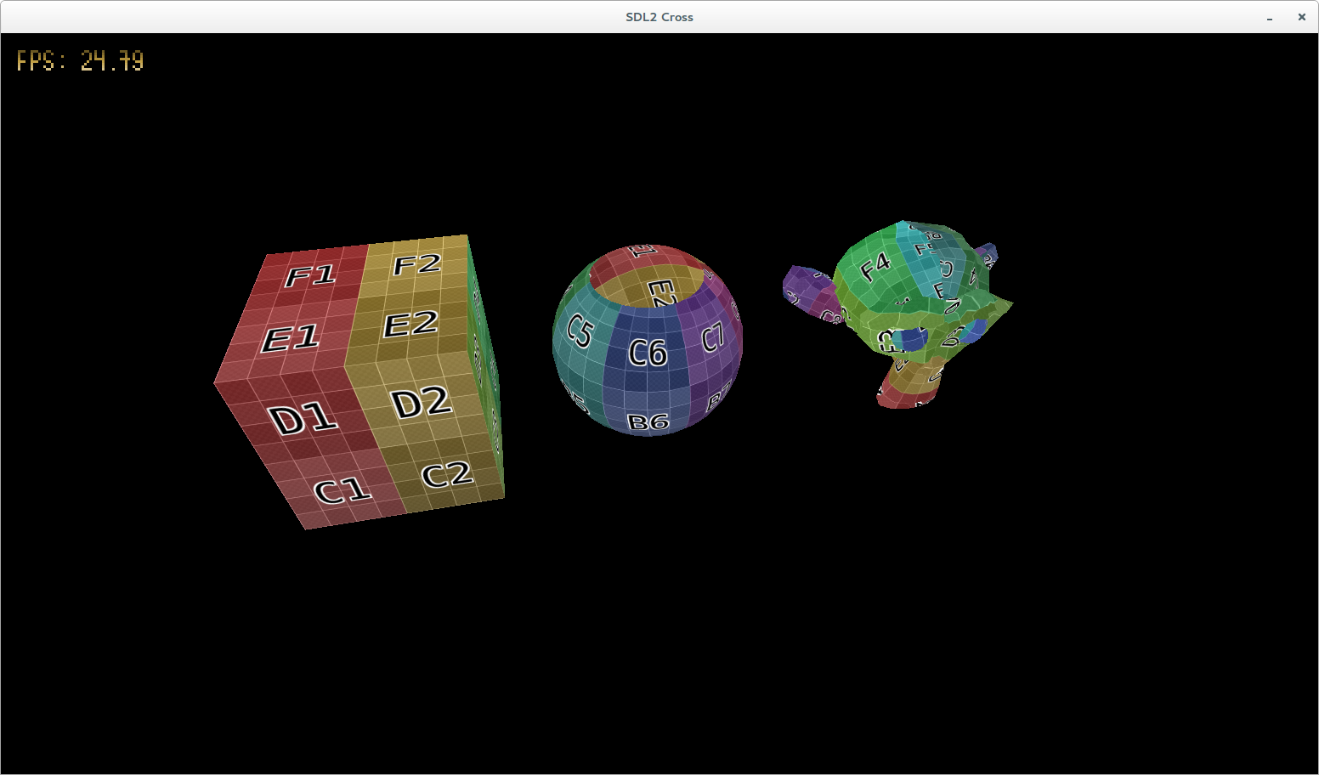This screenshot has height=775, width=1319.
Task: Click the SDL2 Cross title bar text
Action: (659, 16)
